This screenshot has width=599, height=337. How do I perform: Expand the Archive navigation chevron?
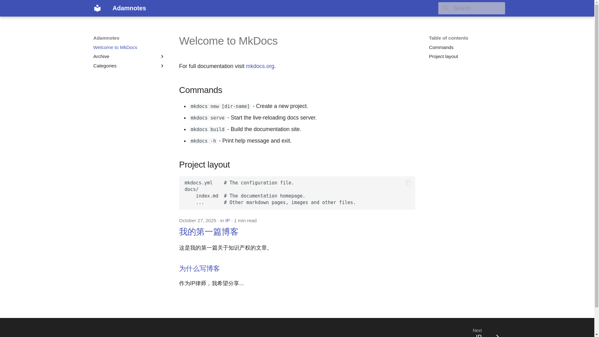click(x=162, y=56)
